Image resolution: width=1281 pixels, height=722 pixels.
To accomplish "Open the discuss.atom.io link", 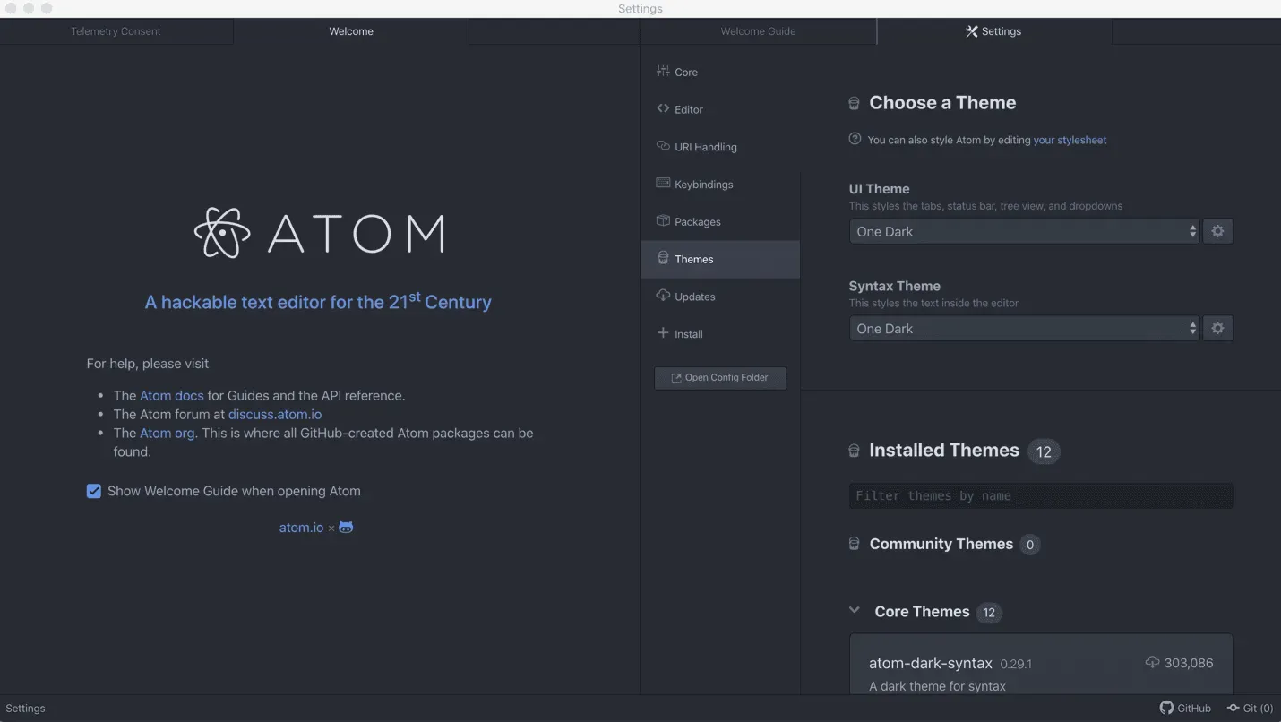I will [275, 415].
